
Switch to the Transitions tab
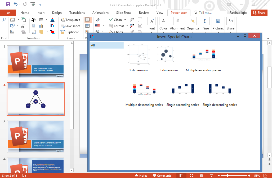tap(77, 12)
